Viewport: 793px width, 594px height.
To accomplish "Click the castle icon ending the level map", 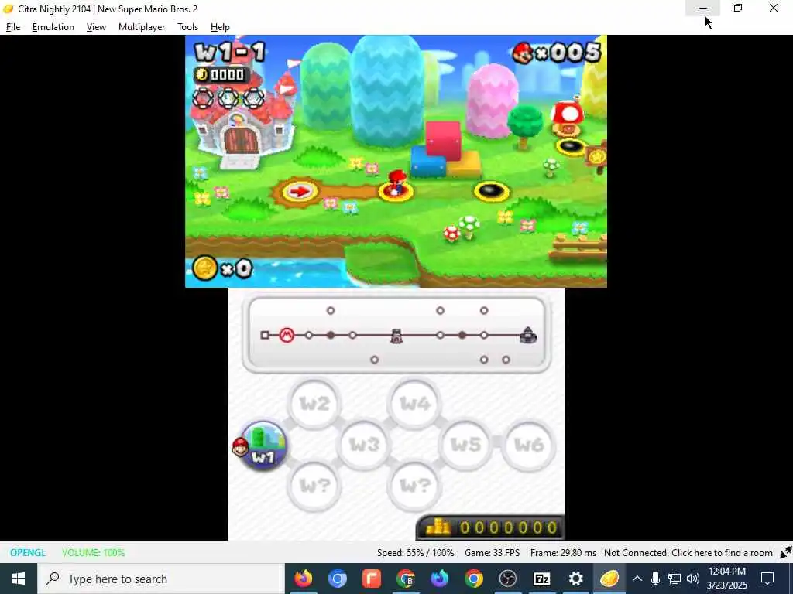I will coord(527,335).
